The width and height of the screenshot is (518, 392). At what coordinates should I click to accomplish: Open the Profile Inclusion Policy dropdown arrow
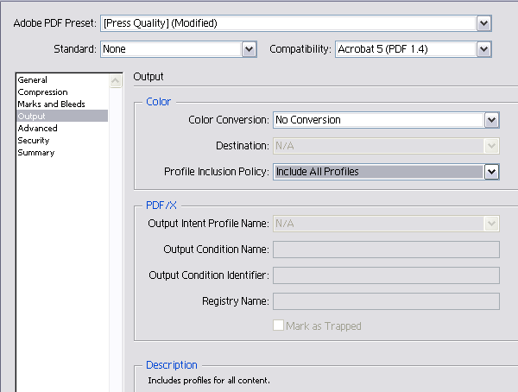[x=491, y=172]
